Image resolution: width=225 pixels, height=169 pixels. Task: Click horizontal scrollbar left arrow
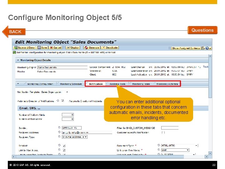tap(14, 157)
